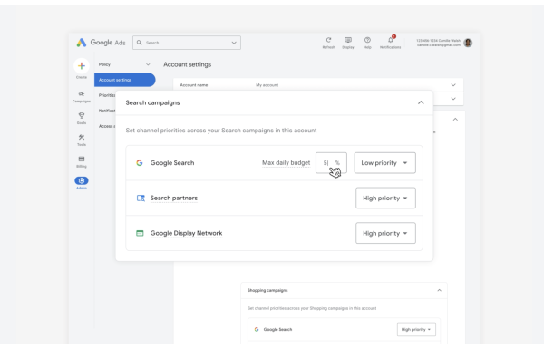Open Billing in the sidebar
Screen dimensions: 544x349
[82, 161]
